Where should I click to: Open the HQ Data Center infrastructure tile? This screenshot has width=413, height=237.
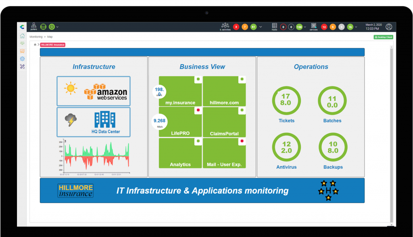(94, 122)
